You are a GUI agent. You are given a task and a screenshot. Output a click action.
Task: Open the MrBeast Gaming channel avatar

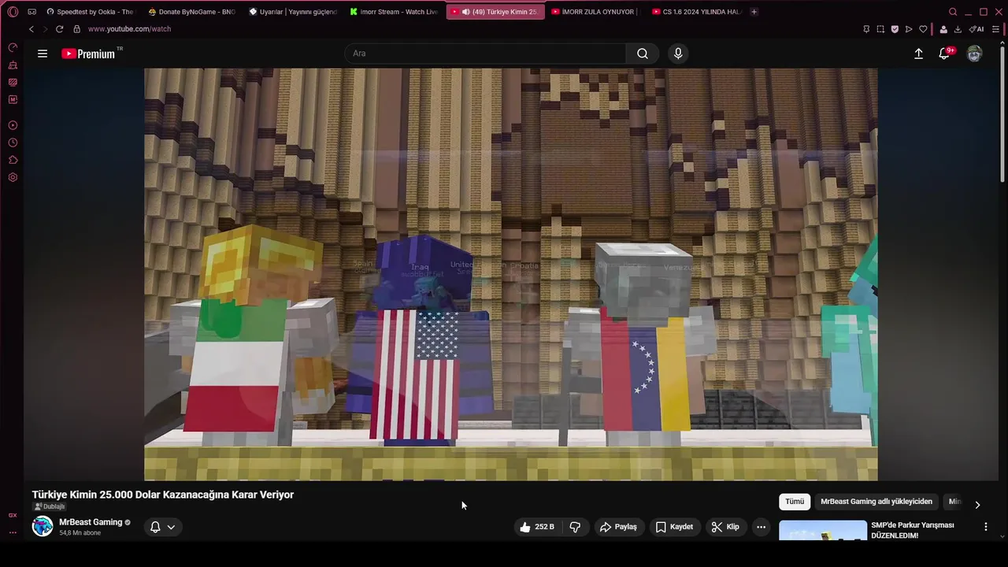coord(43,526)
